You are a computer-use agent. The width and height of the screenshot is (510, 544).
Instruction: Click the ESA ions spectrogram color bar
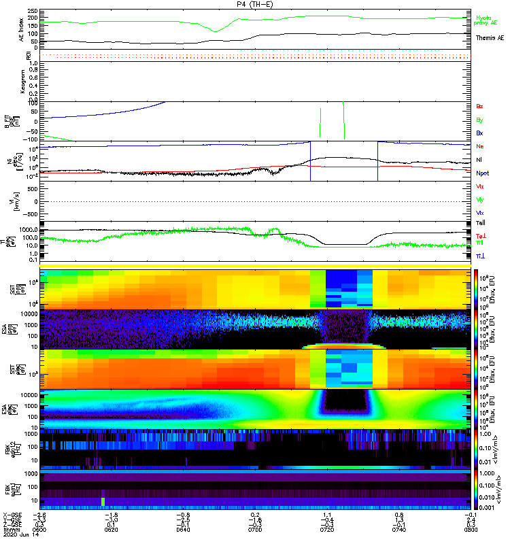coord(476,330)
